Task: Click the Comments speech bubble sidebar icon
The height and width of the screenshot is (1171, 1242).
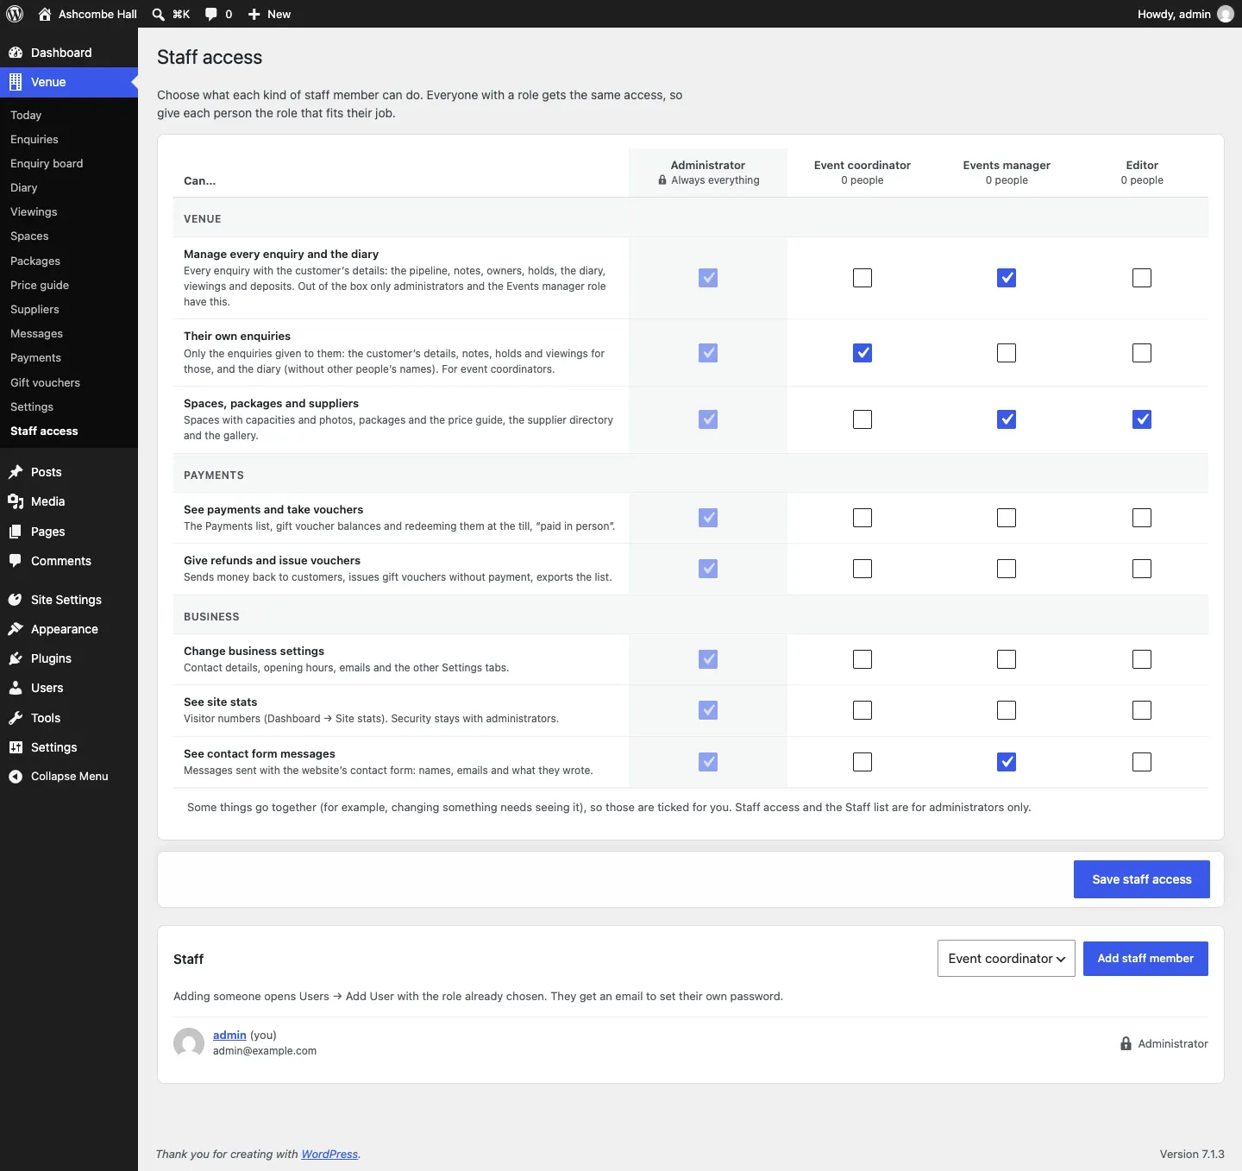Action: 16,561
